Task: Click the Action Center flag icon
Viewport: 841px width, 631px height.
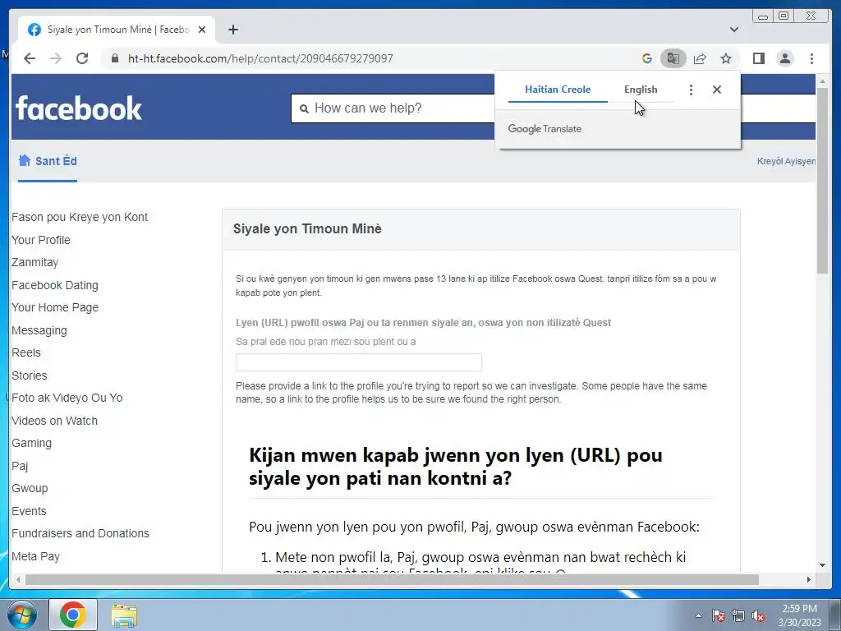Action: pyautogui.click(x=718, y=616)
